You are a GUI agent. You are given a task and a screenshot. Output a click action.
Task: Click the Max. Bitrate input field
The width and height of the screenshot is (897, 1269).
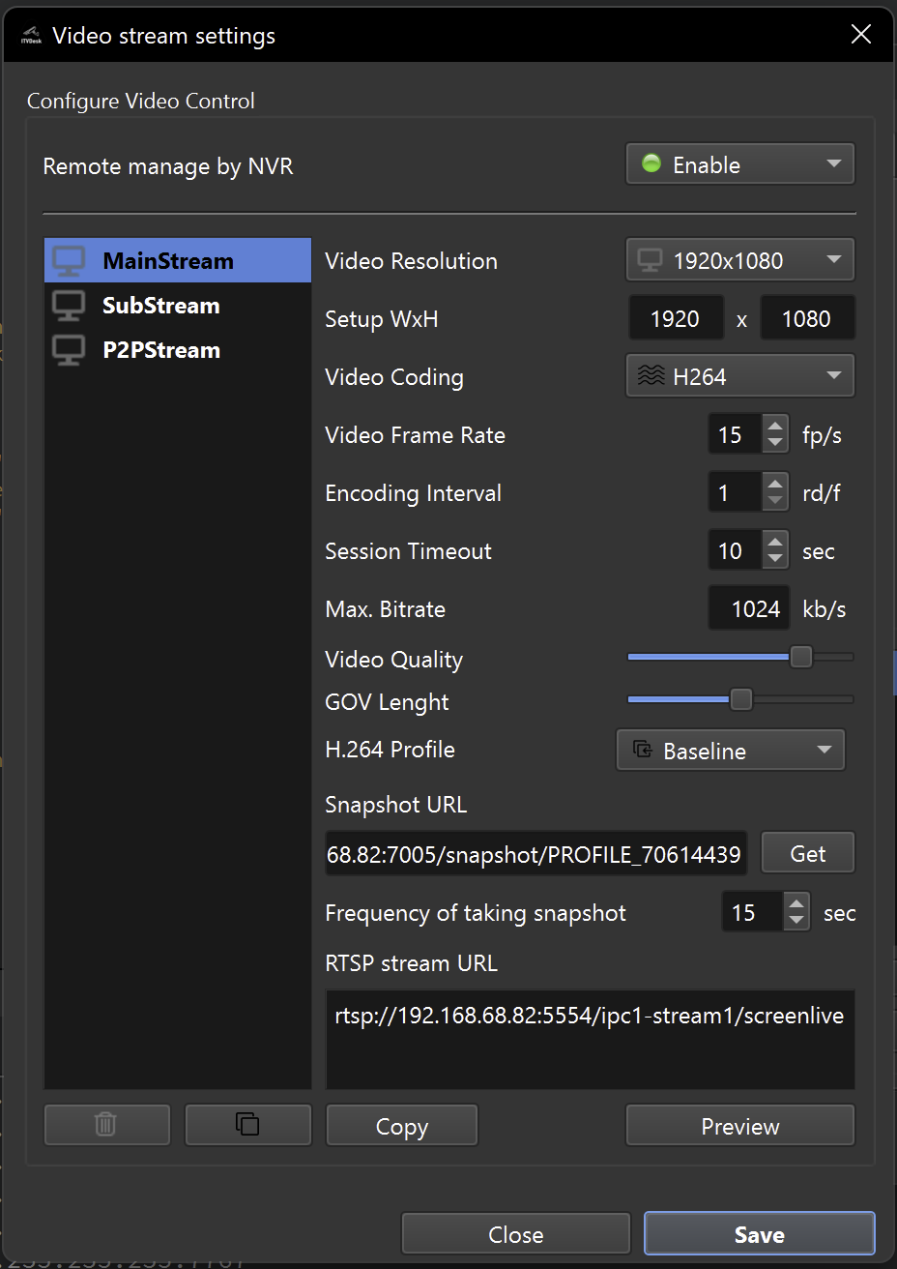point(749,609)
